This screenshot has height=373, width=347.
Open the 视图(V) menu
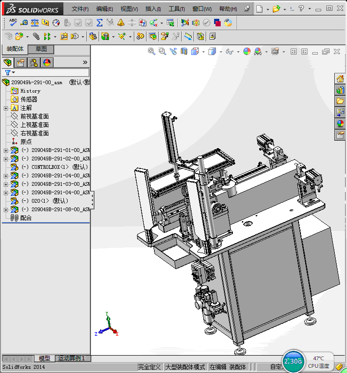tap(129, 9)
